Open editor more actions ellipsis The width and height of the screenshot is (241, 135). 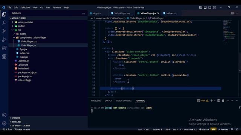click(x=237, y=13)
